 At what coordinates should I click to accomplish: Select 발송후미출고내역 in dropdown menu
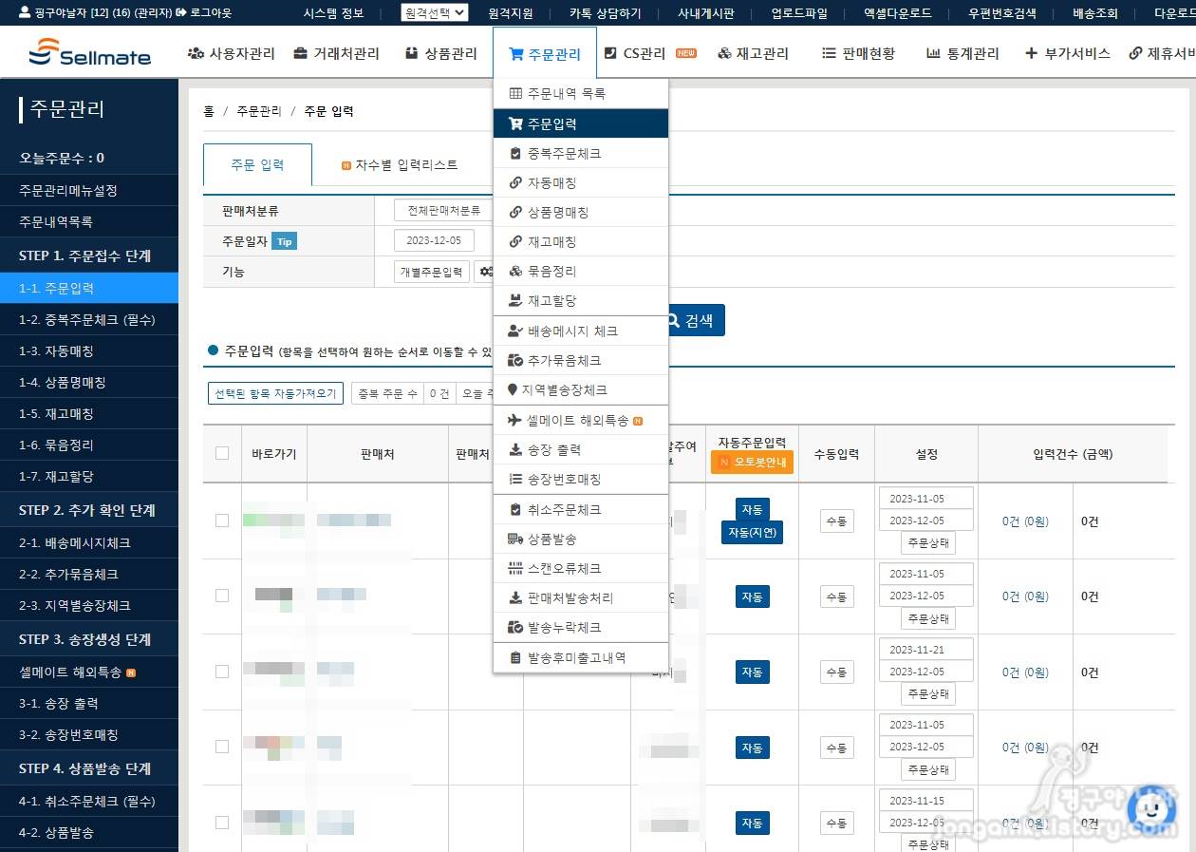581,657
